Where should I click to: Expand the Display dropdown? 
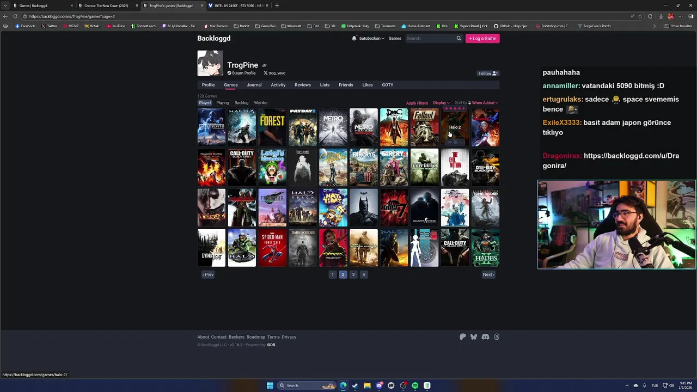(x=441, y=103)
